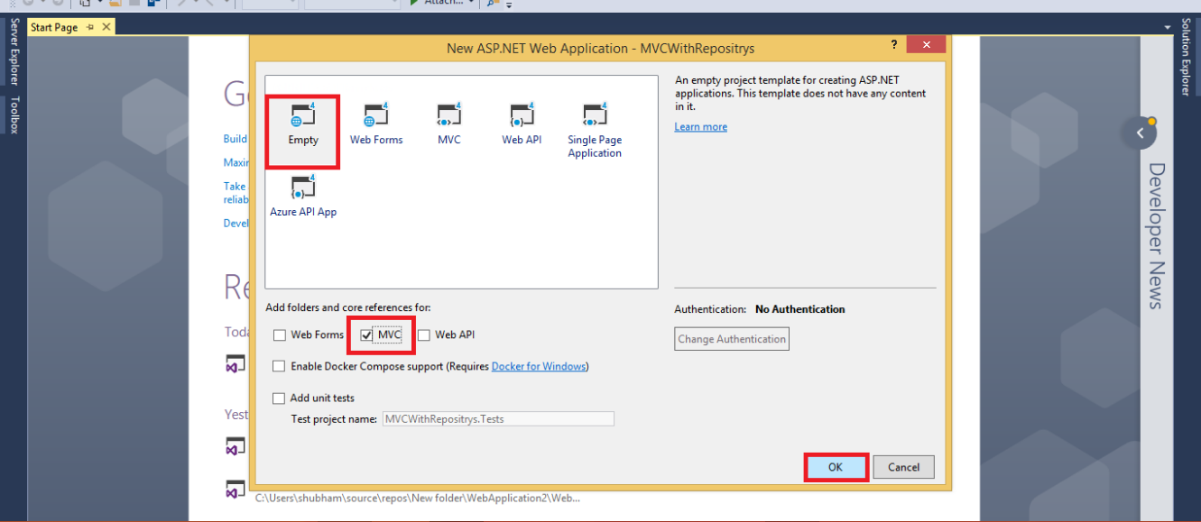Click the No Authentication status text

(800, 309)
